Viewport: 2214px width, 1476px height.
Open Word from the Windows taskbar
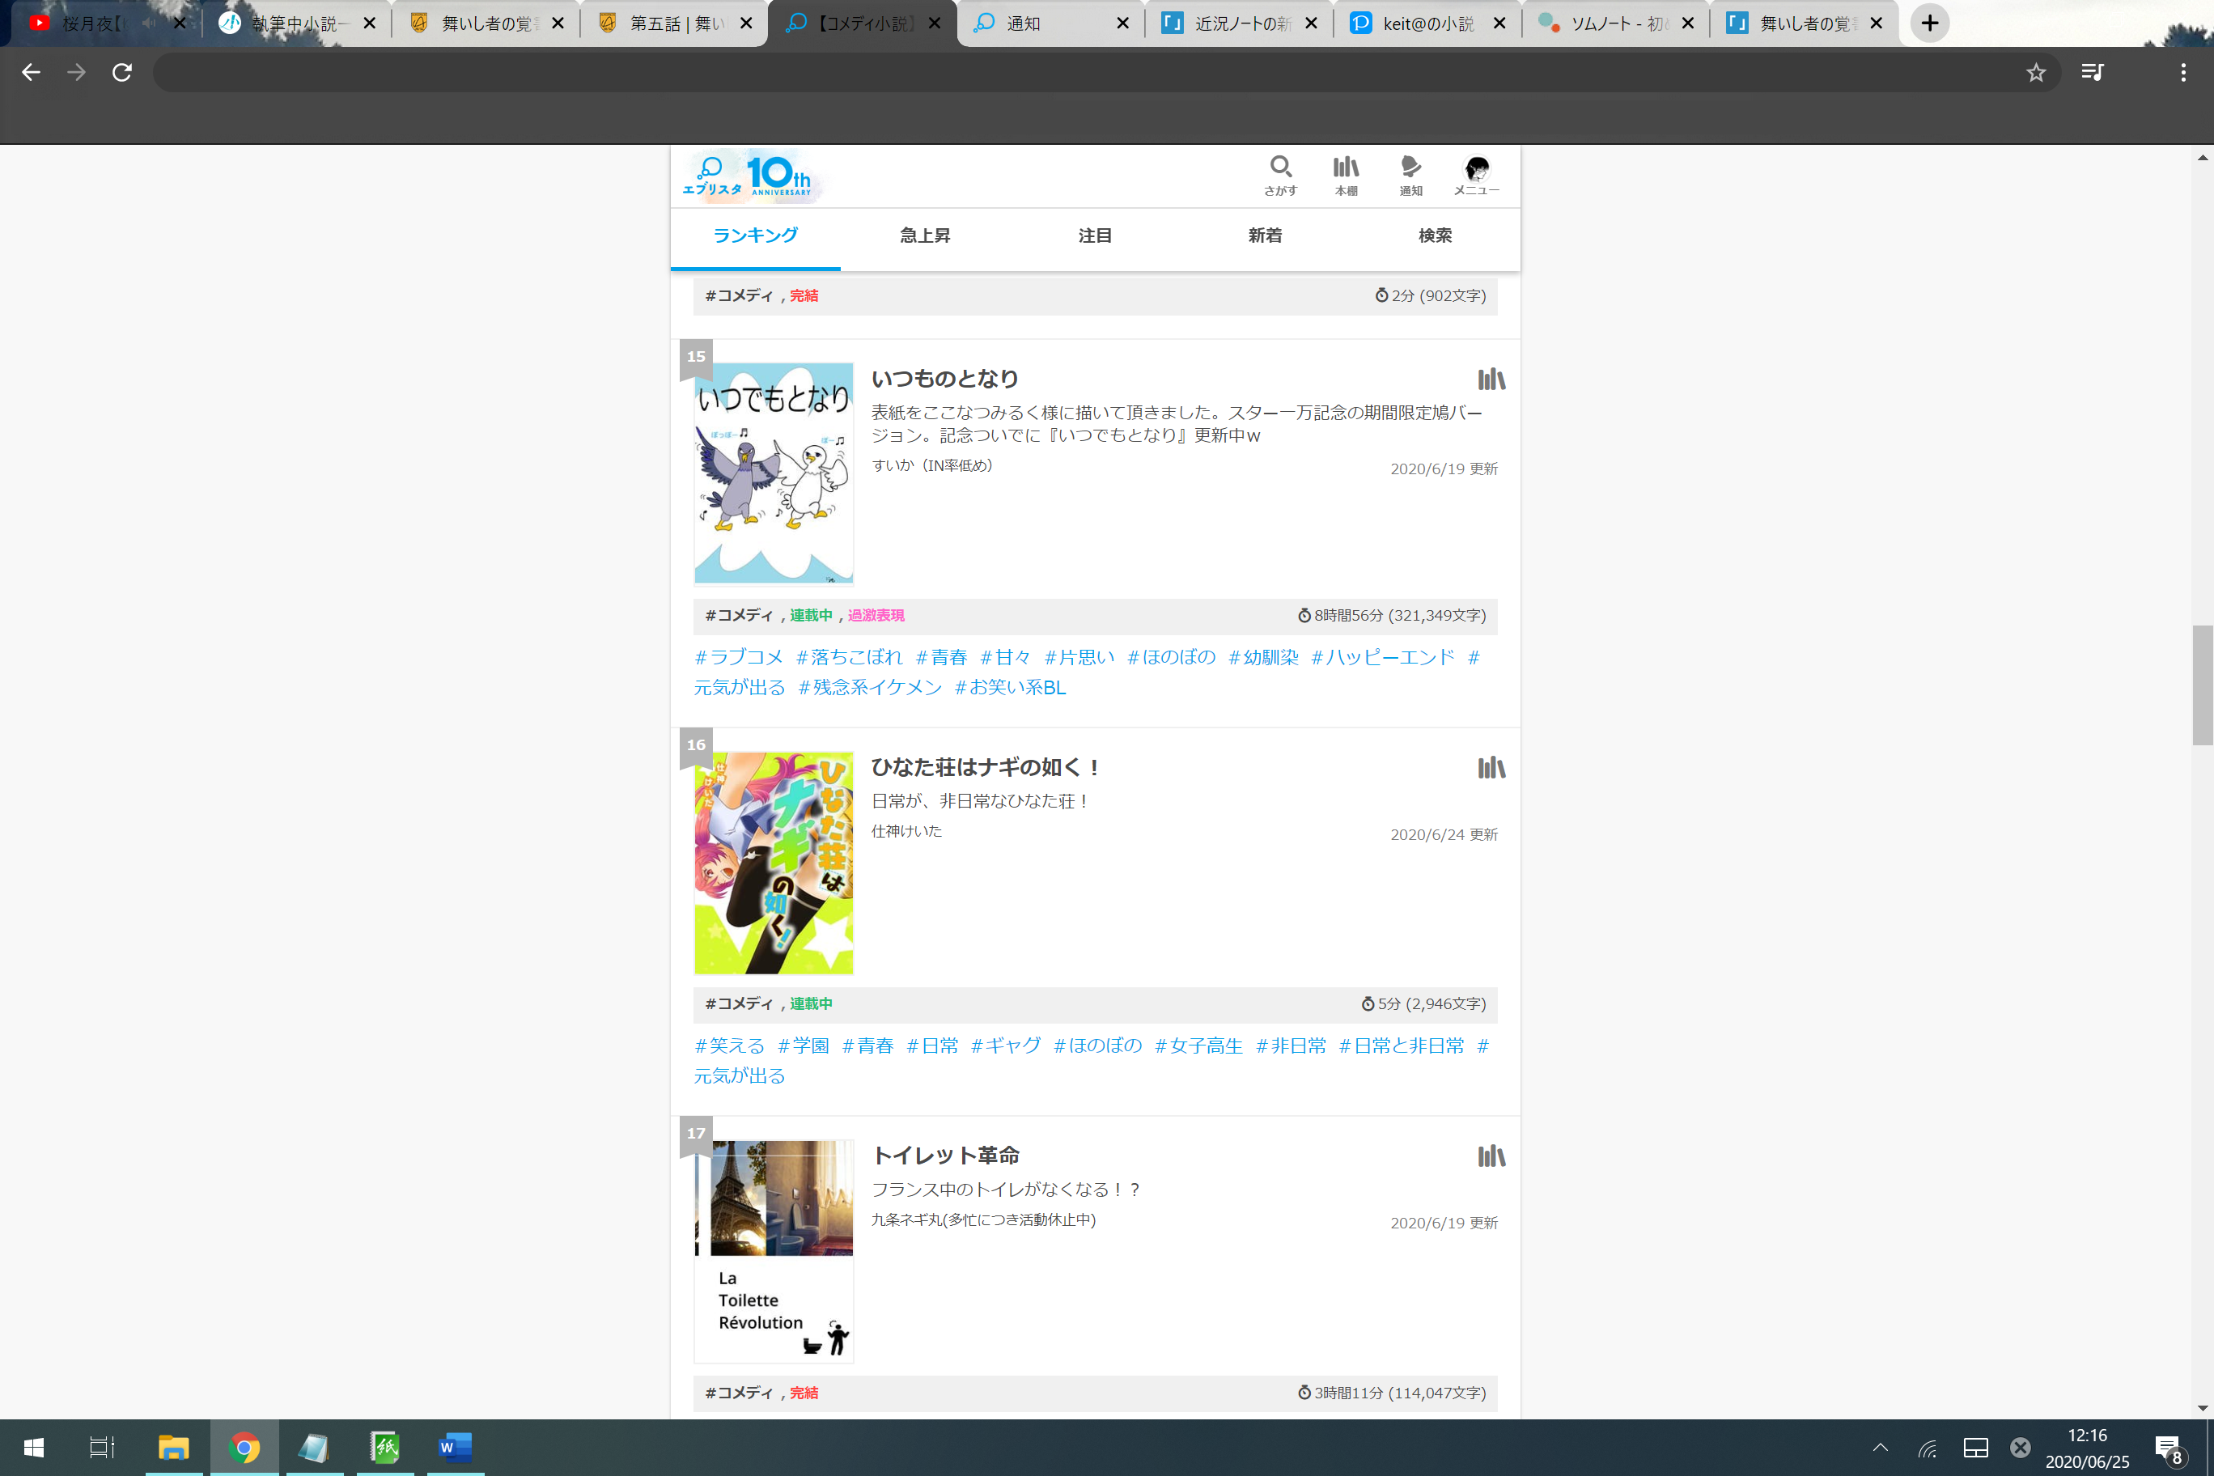[x=455, y=1448]
